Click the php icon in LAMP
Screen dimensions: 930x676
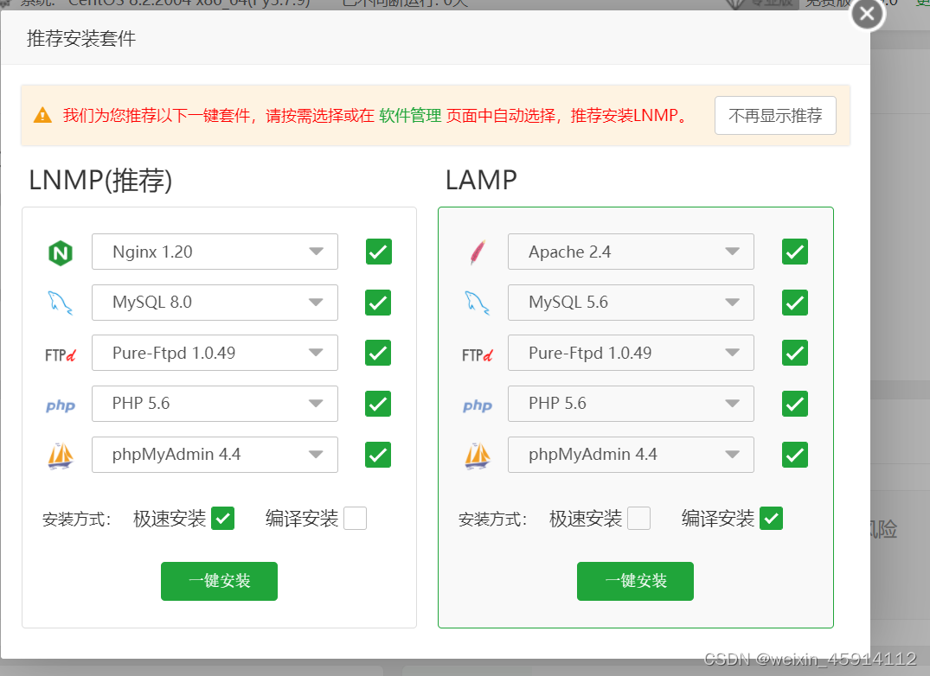pyautogui.click(x=478, y=405)
